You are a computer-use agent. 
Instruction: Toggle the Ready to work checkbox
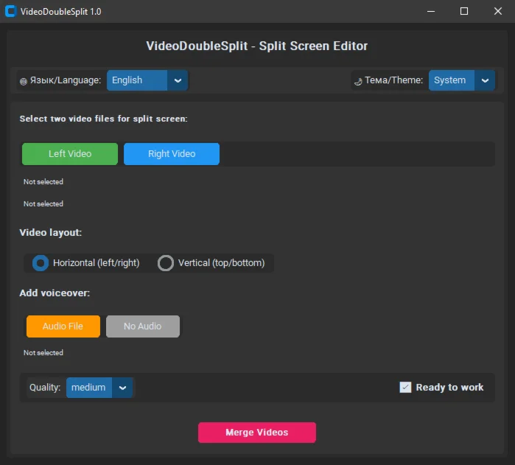point(405,388)
